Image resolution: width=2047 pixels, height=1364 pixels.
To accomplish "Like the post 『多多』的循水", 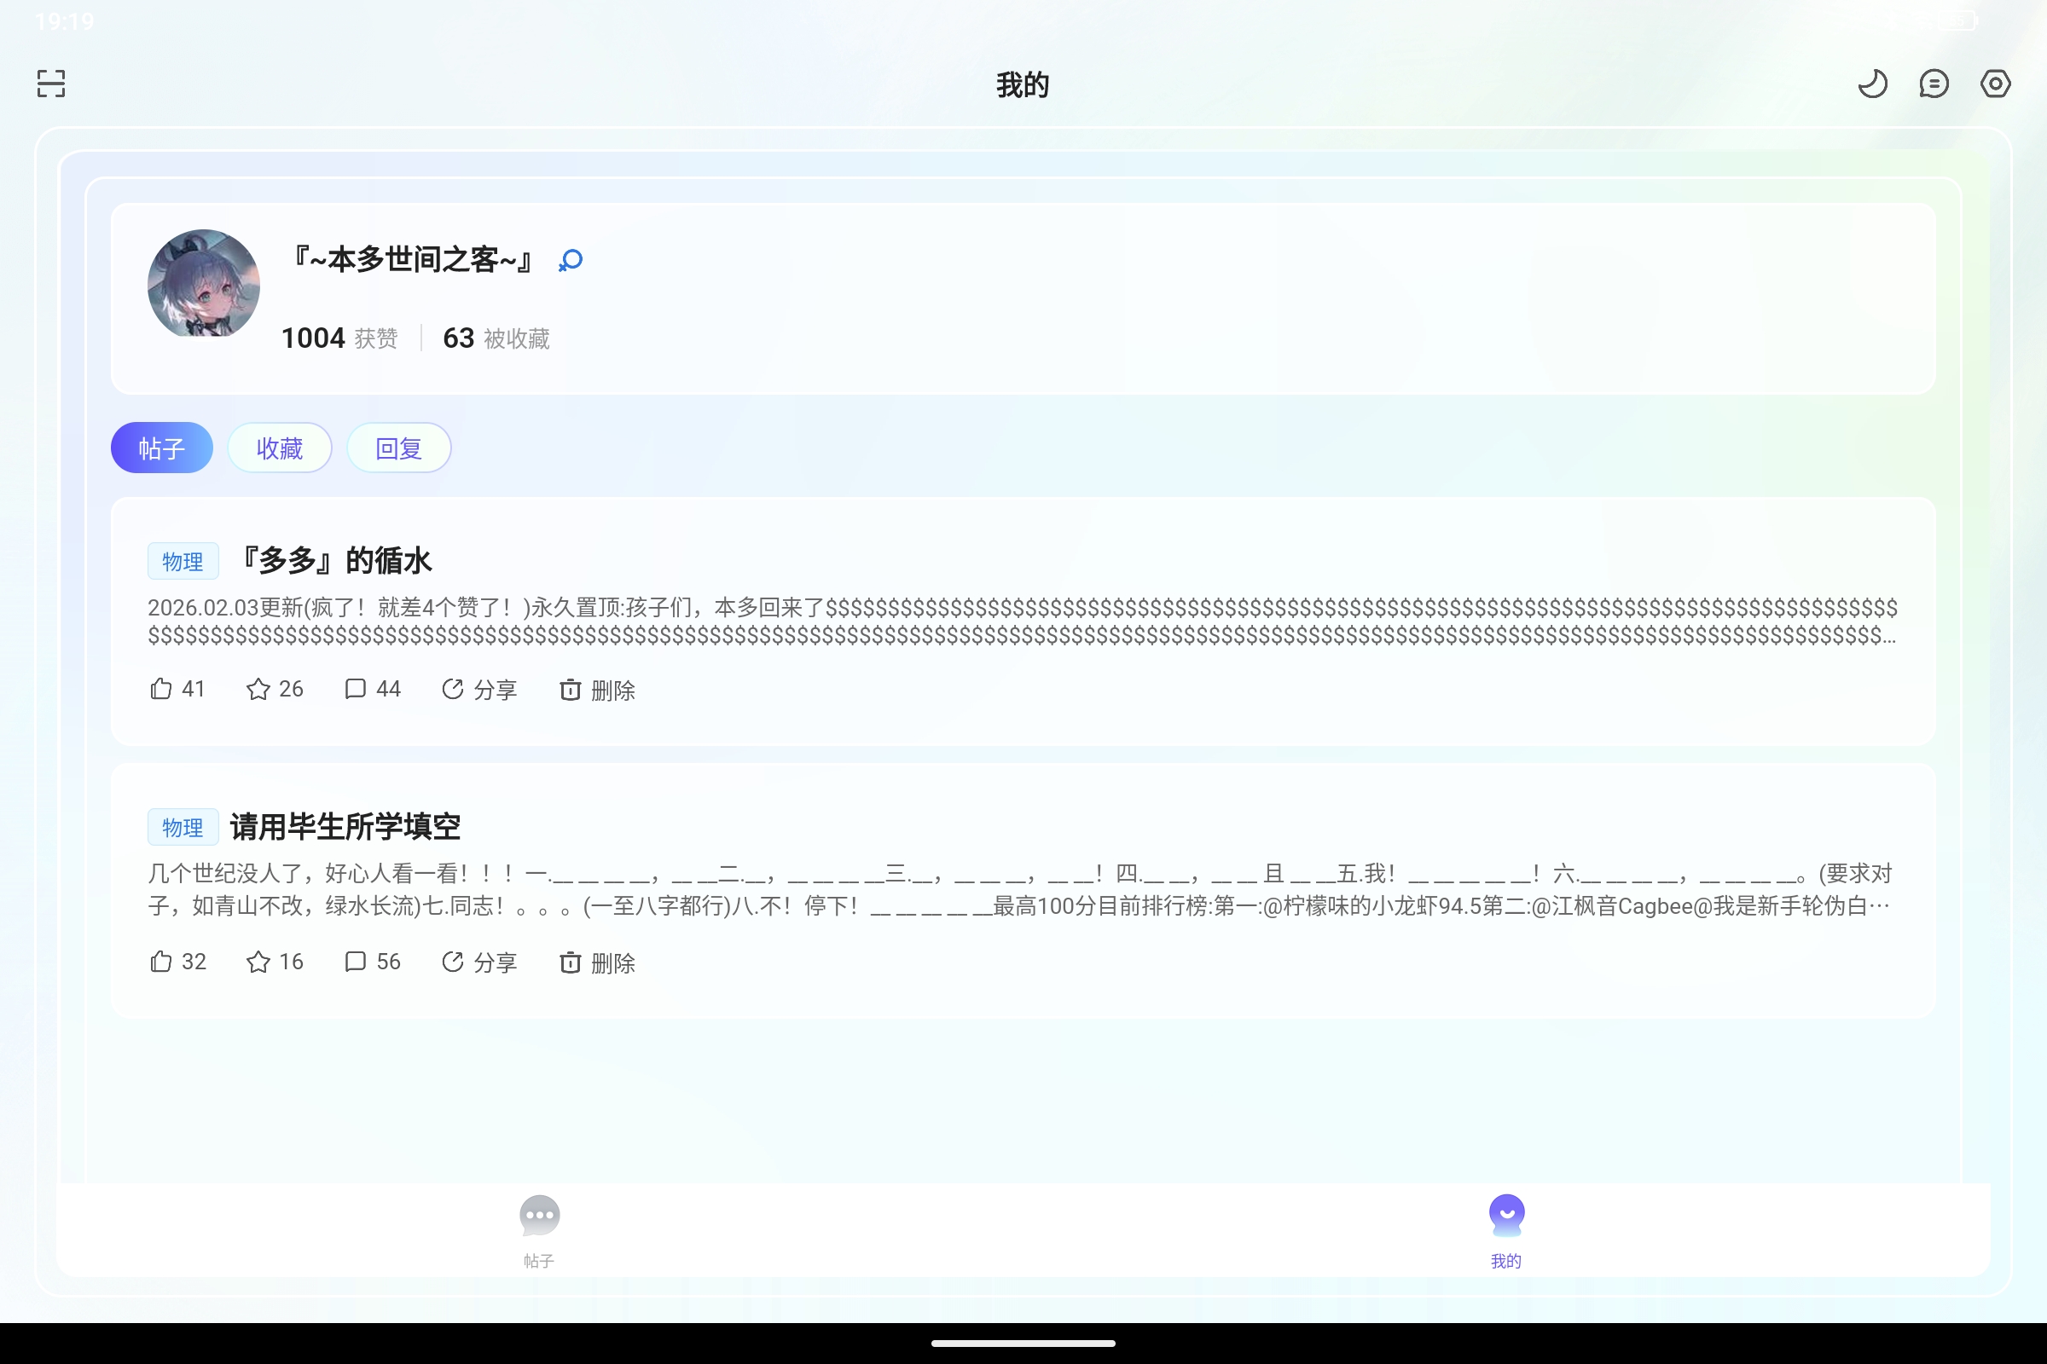I will point(176,688).
